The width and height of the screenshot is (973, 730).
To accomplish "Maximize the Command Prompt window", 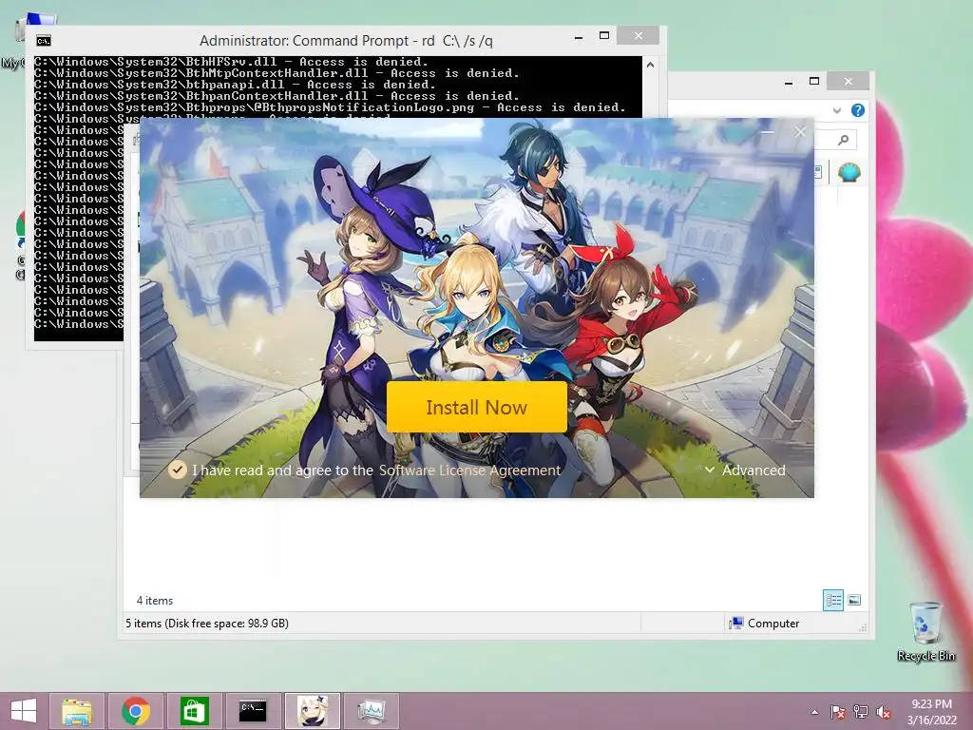I will click(x=603, y=36).
